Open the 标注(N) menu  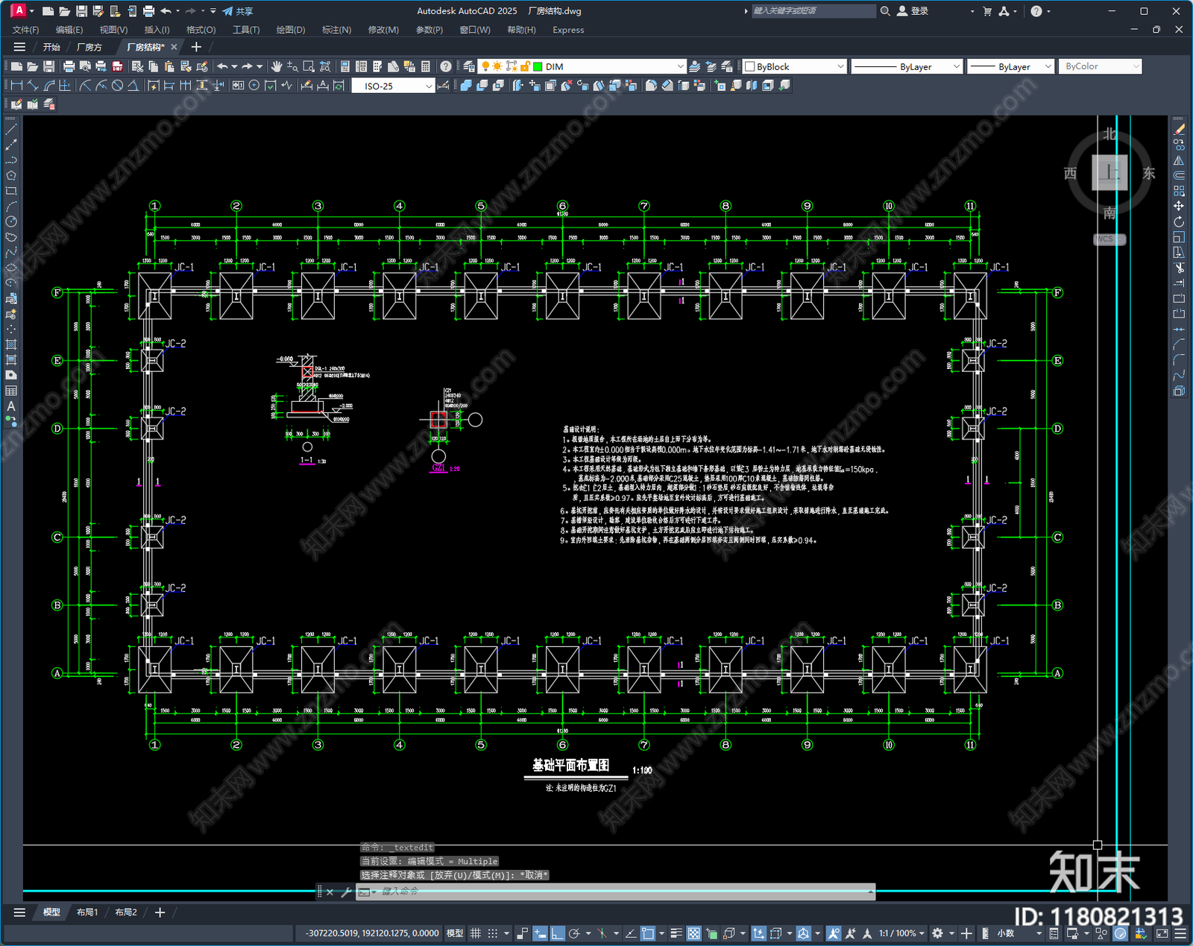[x=336, y=30]
